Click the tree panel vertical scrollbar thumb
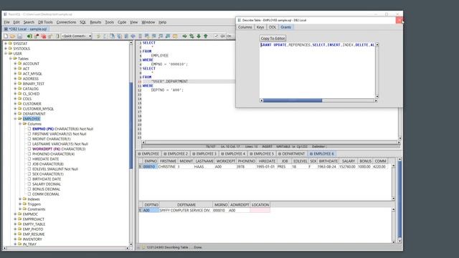Screen dimensions: 459x258 pos(131,126)
